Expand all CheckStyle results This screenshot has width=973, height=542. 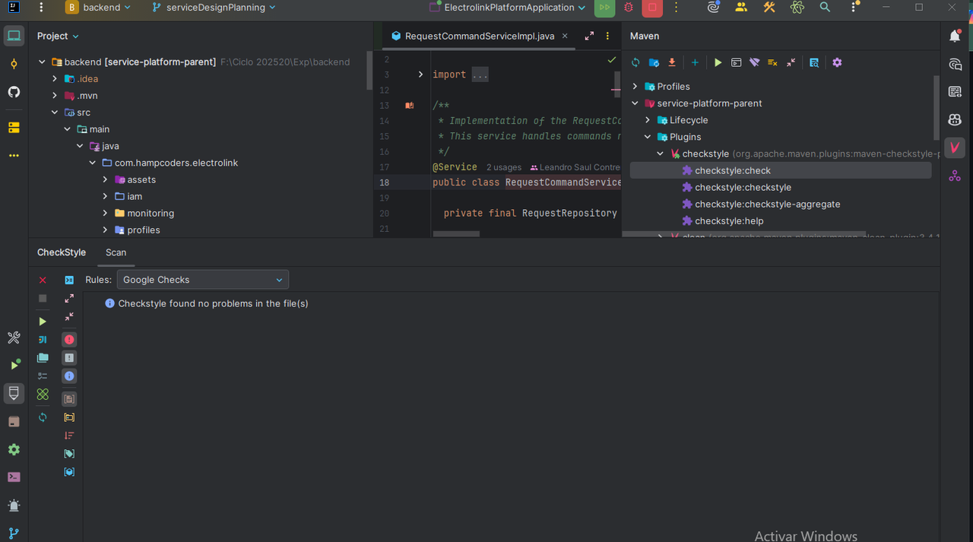click(x=69, y=299)
